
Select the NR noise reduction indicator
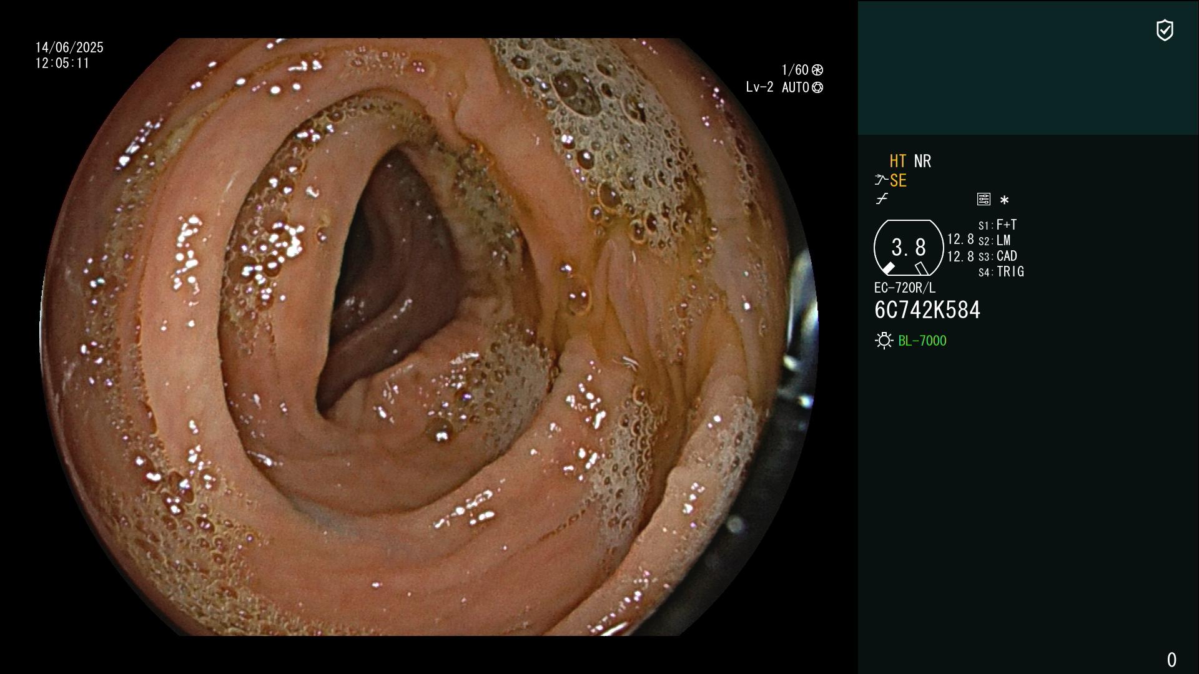point(922,162)
